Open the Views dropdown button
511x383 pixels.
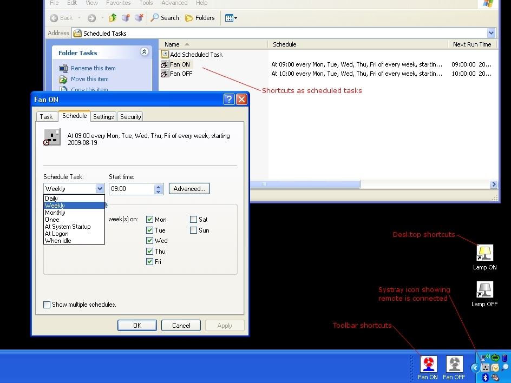(x=231, y=18)
